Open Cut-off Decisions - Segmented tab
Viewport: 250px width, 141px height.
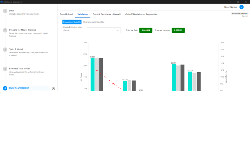(141, 14)
